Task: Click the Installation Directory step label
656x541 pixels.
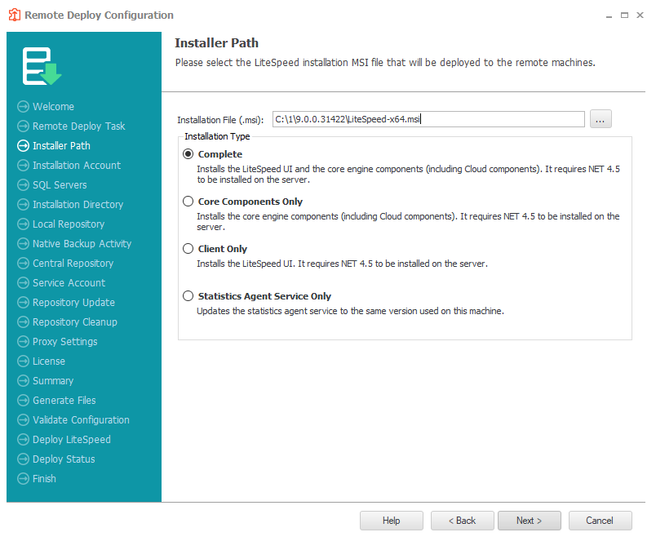Action: click(x=78, y=205)
